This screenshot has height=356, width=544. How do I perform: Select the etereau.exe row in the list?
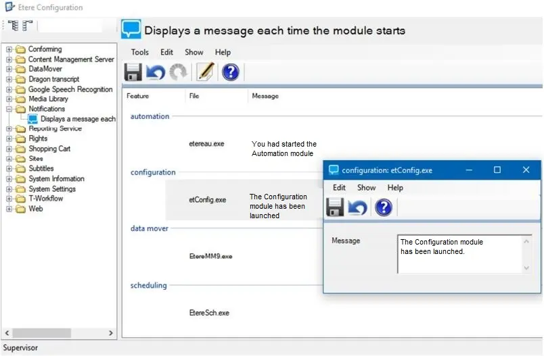coord(208,144)
